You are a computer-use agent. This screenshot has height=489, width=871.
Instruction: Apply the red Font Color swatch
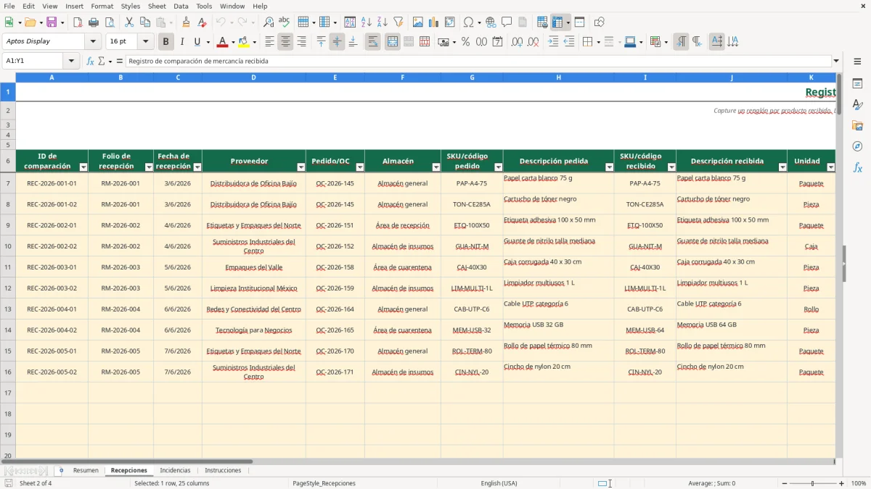[222, 42]
